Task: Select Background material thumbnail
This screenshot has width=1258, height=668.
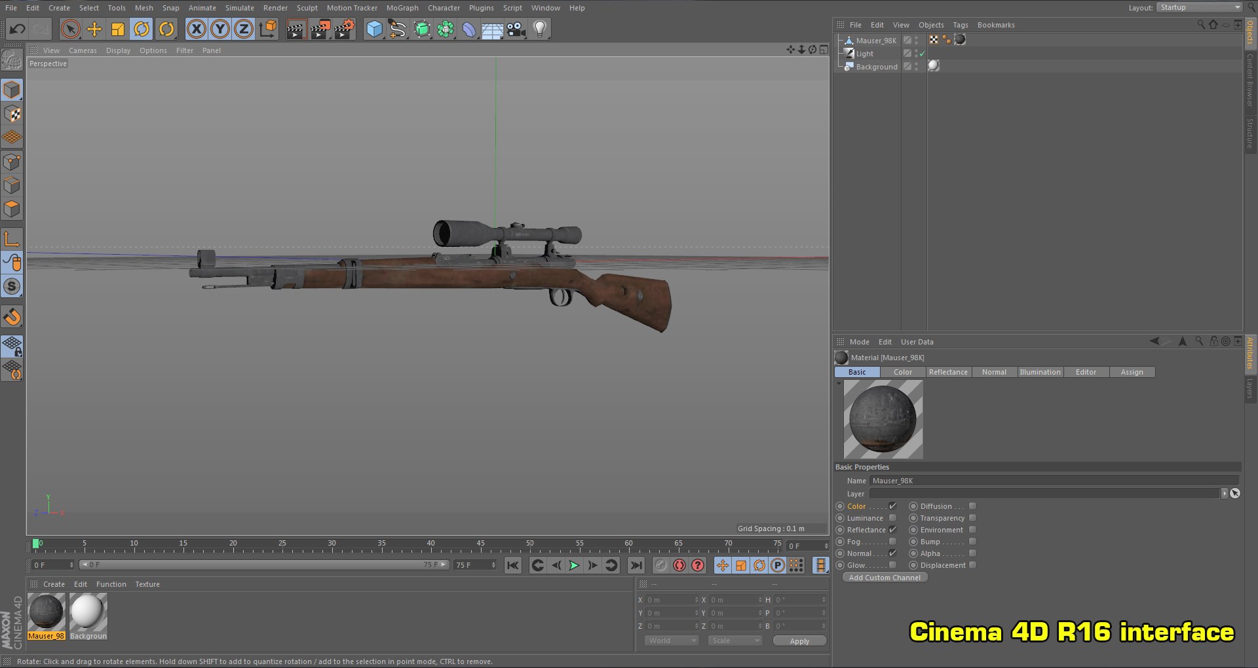Action: (x=88, y=612)
